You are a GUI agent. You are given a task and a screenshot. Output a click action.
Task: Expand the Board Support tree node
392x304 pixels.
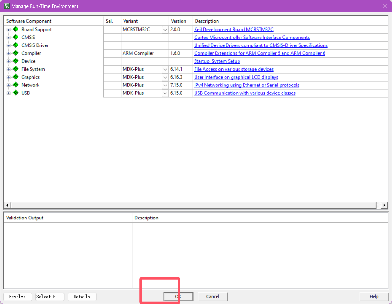pyautogui.click(x=9, y=30)
